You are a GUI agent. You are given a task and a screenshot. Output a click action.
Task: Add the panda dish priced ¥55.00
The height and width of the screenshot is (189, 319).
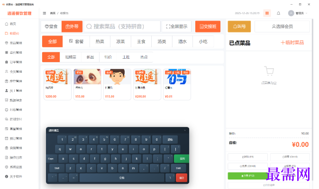[x=87, y=84]
